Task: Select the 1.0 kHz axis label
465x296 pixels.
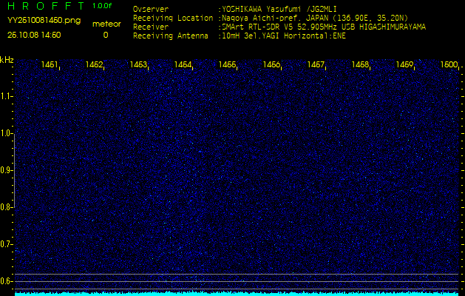Action: pyautogui.click(x=7, y=133)
